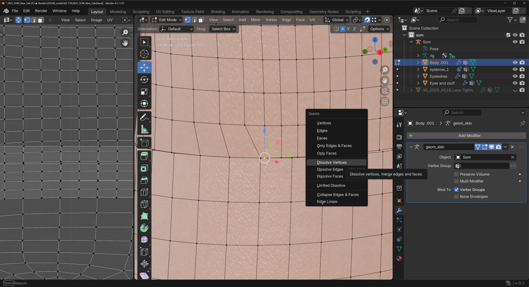The width and height of the screenshot is (529, 287).
Task: Switch to the UV Editing workspace tab
Action: pos(165,12)
